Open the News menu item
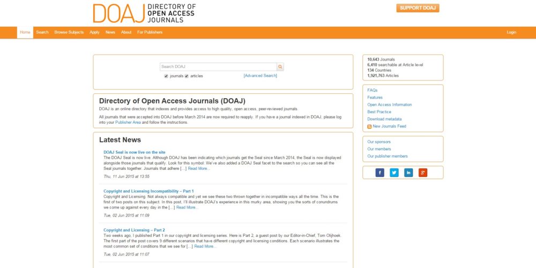The image size is (536, 268). coord(110,33)
